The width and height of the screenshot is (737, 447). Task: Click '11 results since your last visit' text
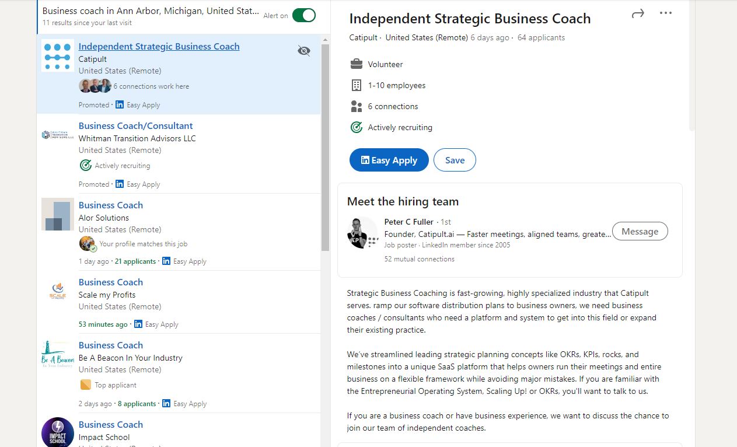88,23
